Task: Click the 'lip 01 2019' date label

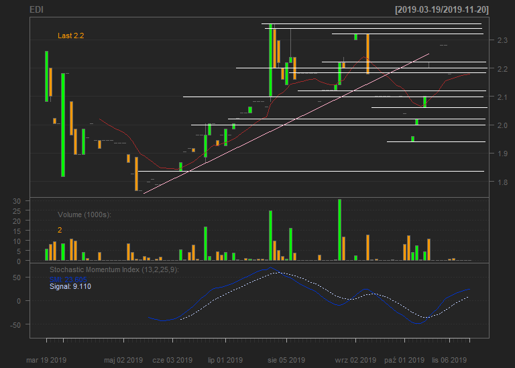Action: click(225, 360)
